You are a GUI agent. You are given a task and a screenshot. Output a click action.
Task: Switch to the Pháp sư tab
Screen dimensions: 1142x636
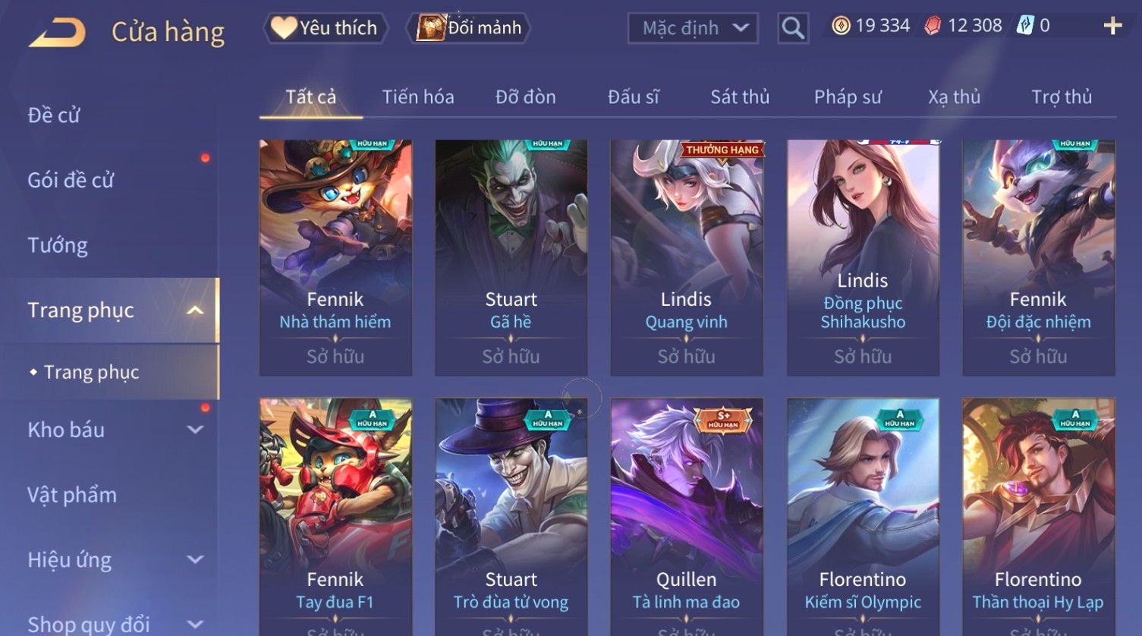pos(848,97)
